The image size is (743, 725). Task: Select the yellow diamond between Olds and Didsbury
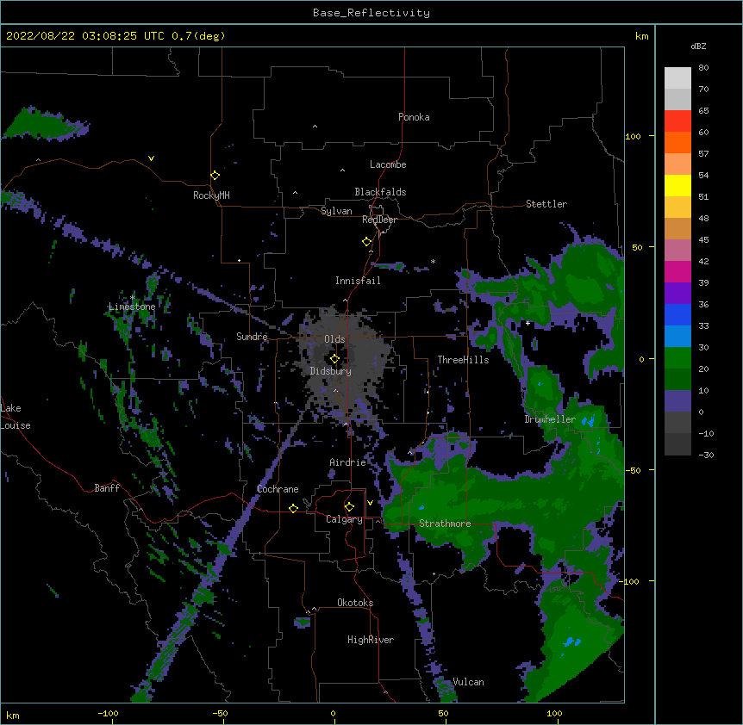click(334, 358)
